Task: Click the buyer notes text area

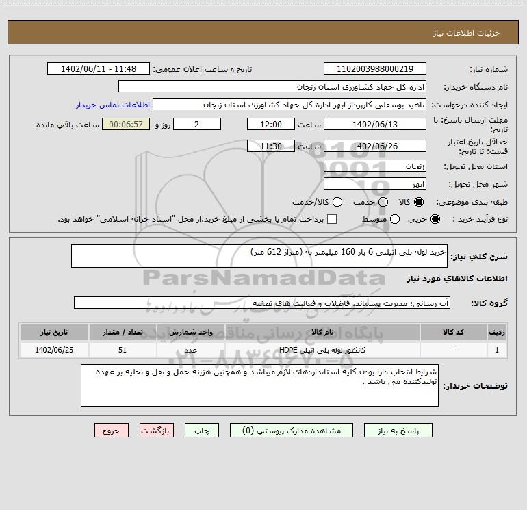Action: (259, 385)
